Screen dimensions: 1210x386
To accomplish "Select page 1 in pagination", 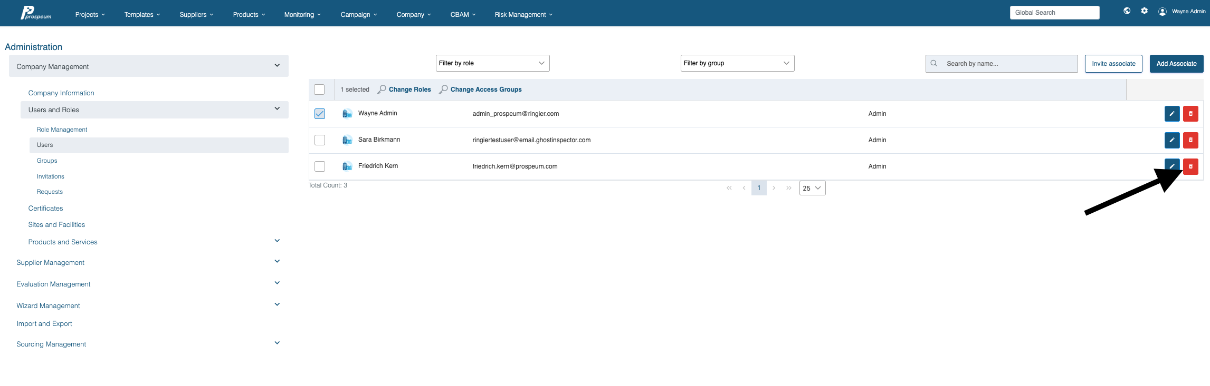I will (x=759, y=188).
